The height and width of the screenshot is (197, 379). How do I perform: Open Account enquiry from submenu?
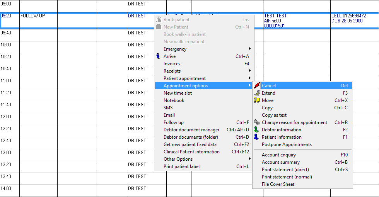[x=279, y=155]
